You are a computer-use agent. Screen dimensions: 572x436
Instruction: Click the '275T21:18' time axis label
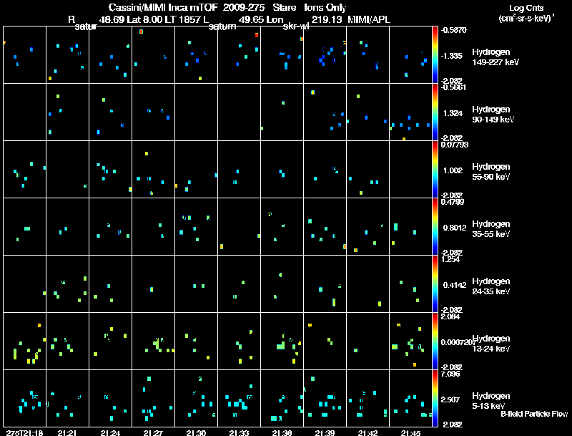(24, 433)
